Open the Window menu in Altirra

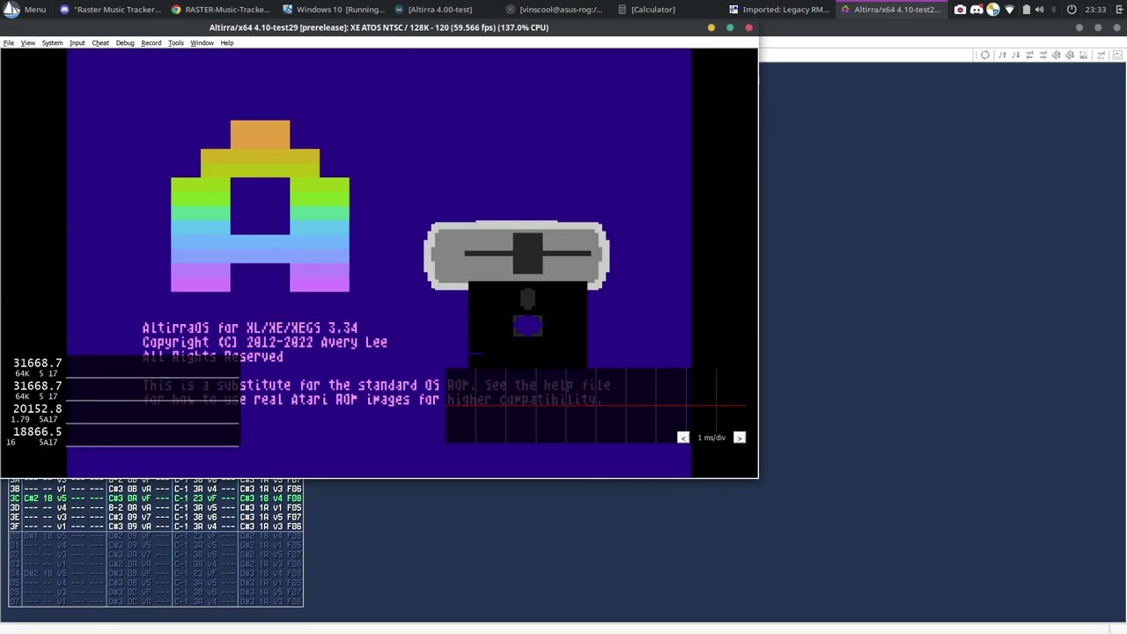coord(202,42)
